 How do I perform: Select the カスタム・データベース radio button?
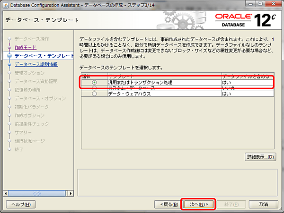94,88
